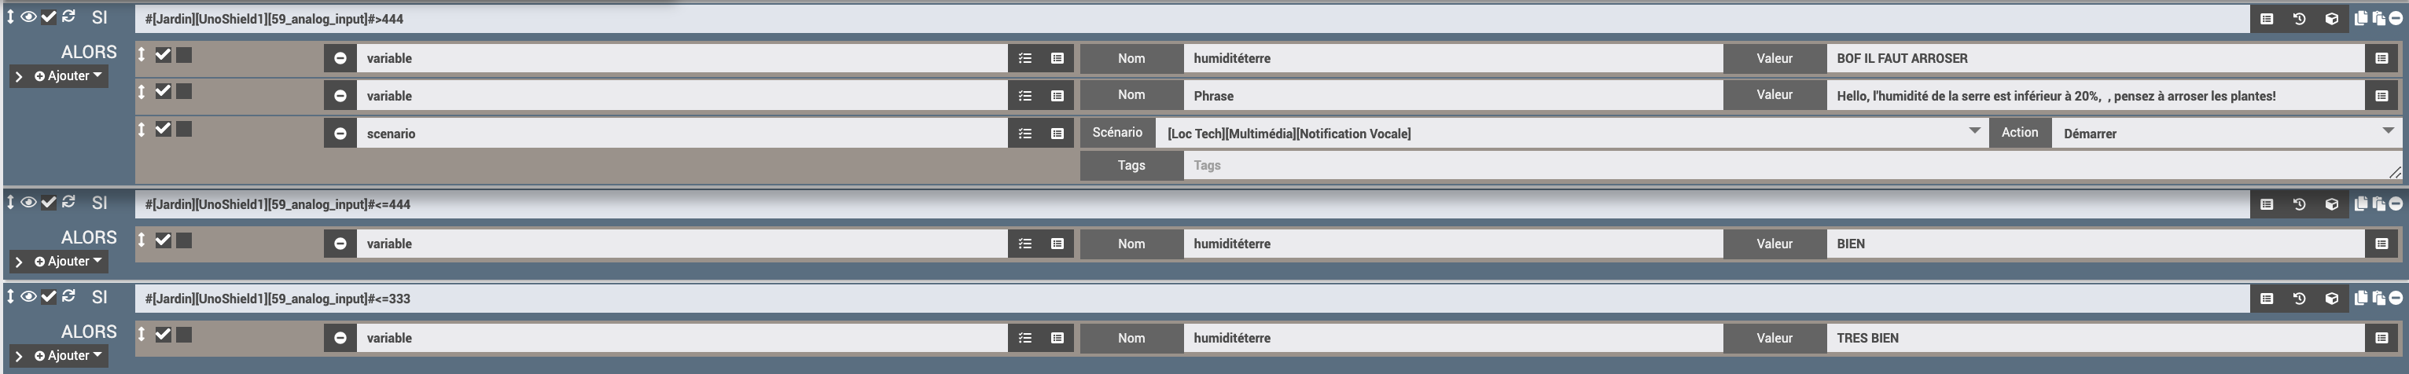Remove the first 'variable' action in the top block
The image size is (2409, 374).
click(340, 58)
